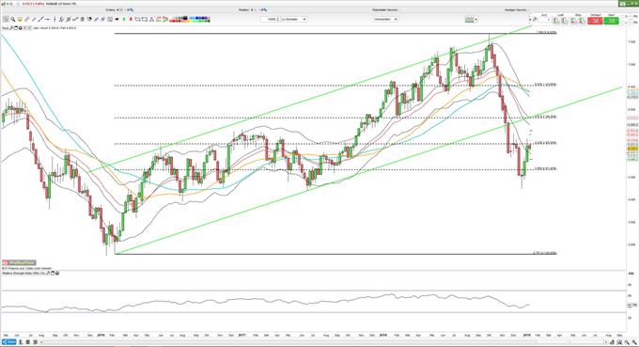Screen dimensions: 639x347
Task: Click the first Limit order icon
Action: [556, 21]
